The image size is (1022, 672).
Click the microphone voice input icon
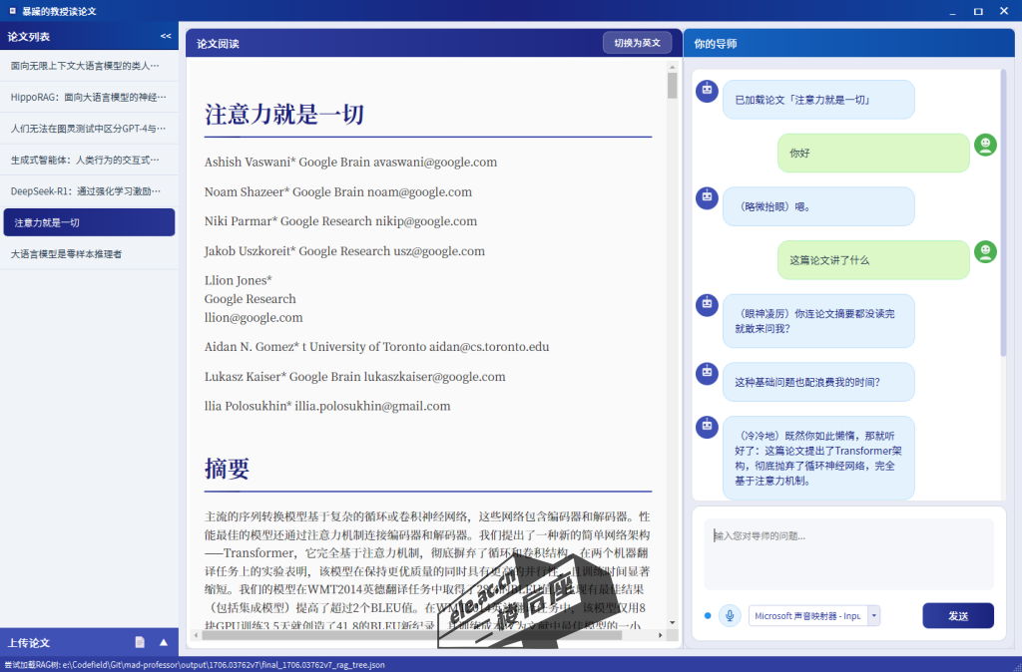tap(731, 615)
